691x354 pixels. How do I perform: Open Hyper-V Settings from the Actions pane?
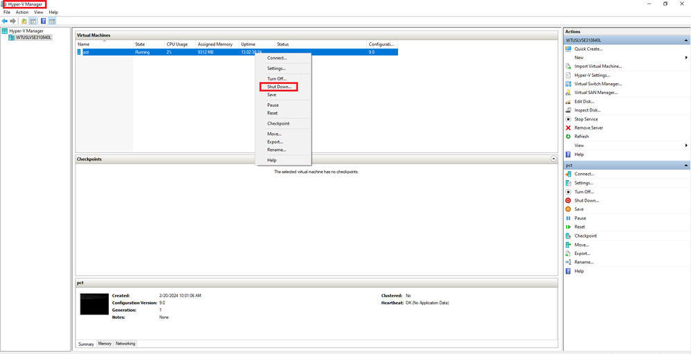(x=592, y=75)
